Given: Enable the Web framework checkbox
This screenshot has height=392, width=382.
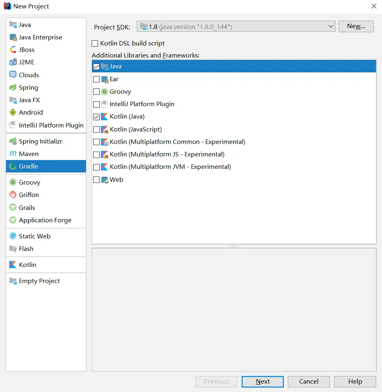Looking at the screenshot, I should click(x=96, y=180).
